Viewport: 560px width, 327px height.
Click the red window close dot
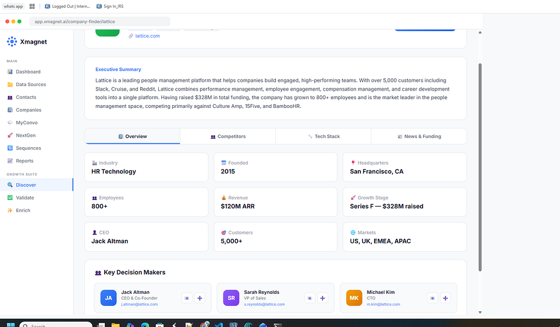[7, 21]
